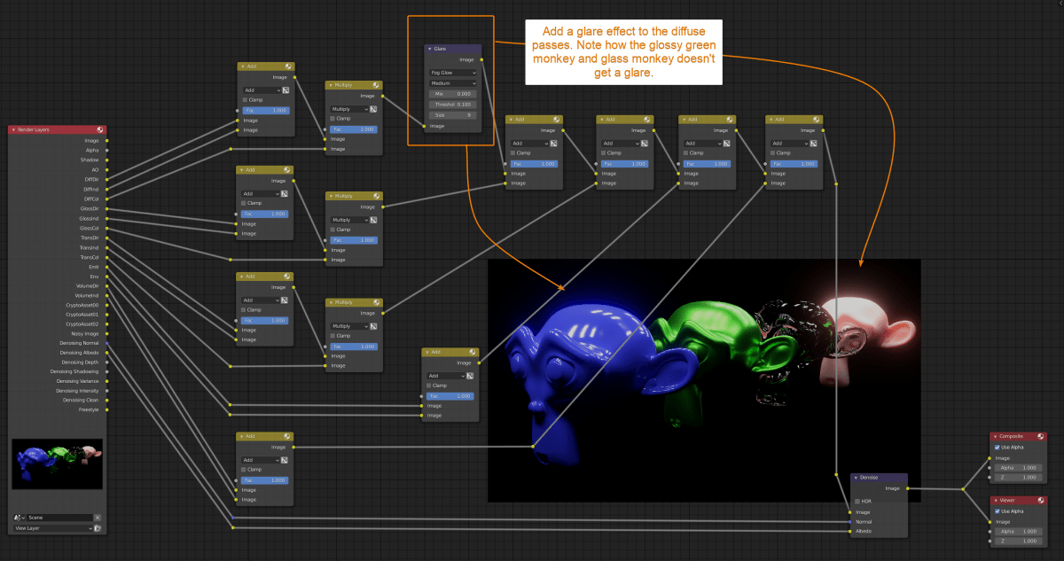Click the AO output label in Render Layers
The image size is (1064, 561).
click(x=95, y=169)
